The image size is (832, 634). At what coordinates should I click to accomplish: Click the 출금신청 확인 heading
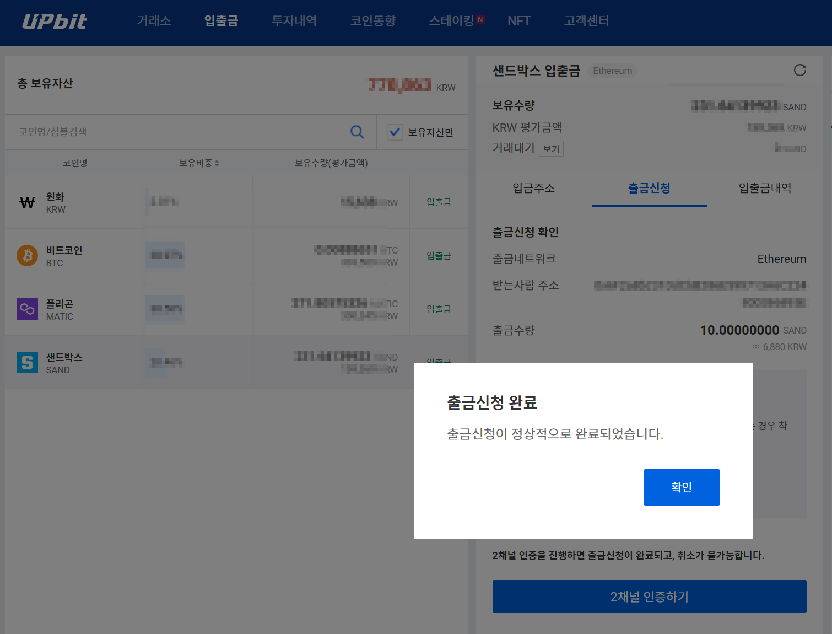[x=526, y=232]
